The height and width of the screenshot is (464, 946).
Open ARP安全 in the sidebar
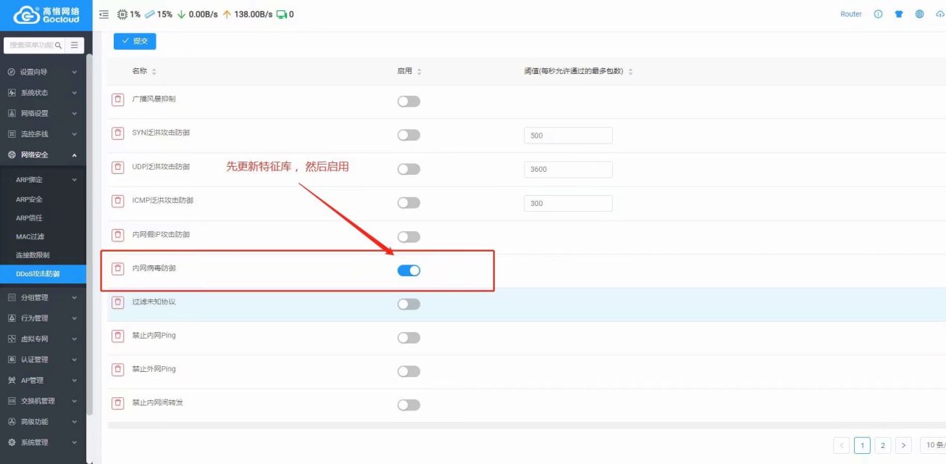[29, 199]
